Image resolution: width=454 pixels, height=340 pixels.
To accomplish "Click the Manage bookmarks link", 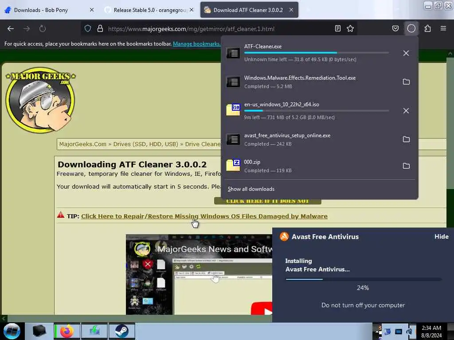I will click(196, 44).
